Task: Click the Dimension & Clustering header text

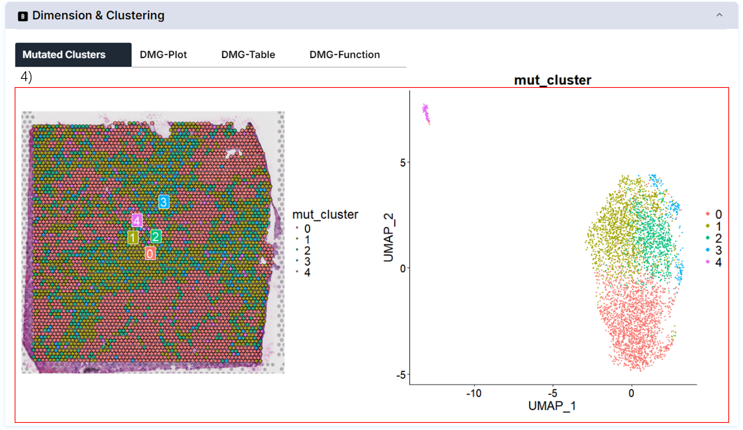Action: [98, 15]
